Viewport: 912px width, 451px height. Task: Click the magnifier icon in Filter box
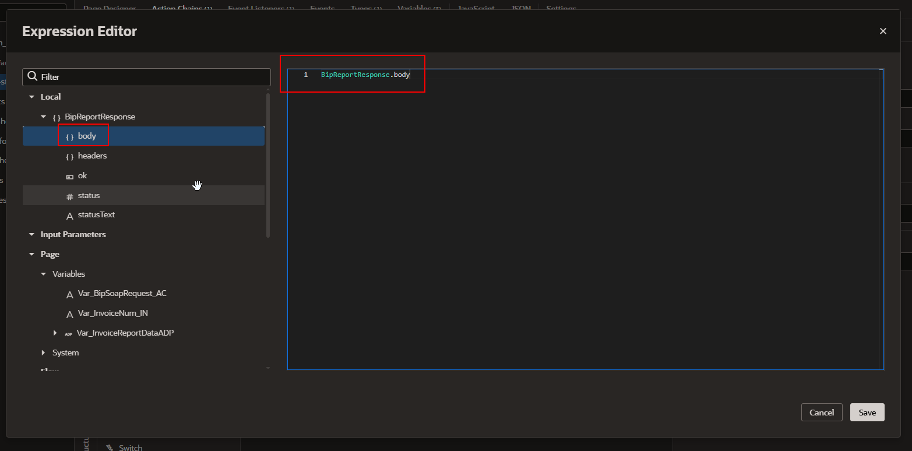[33, 77]
